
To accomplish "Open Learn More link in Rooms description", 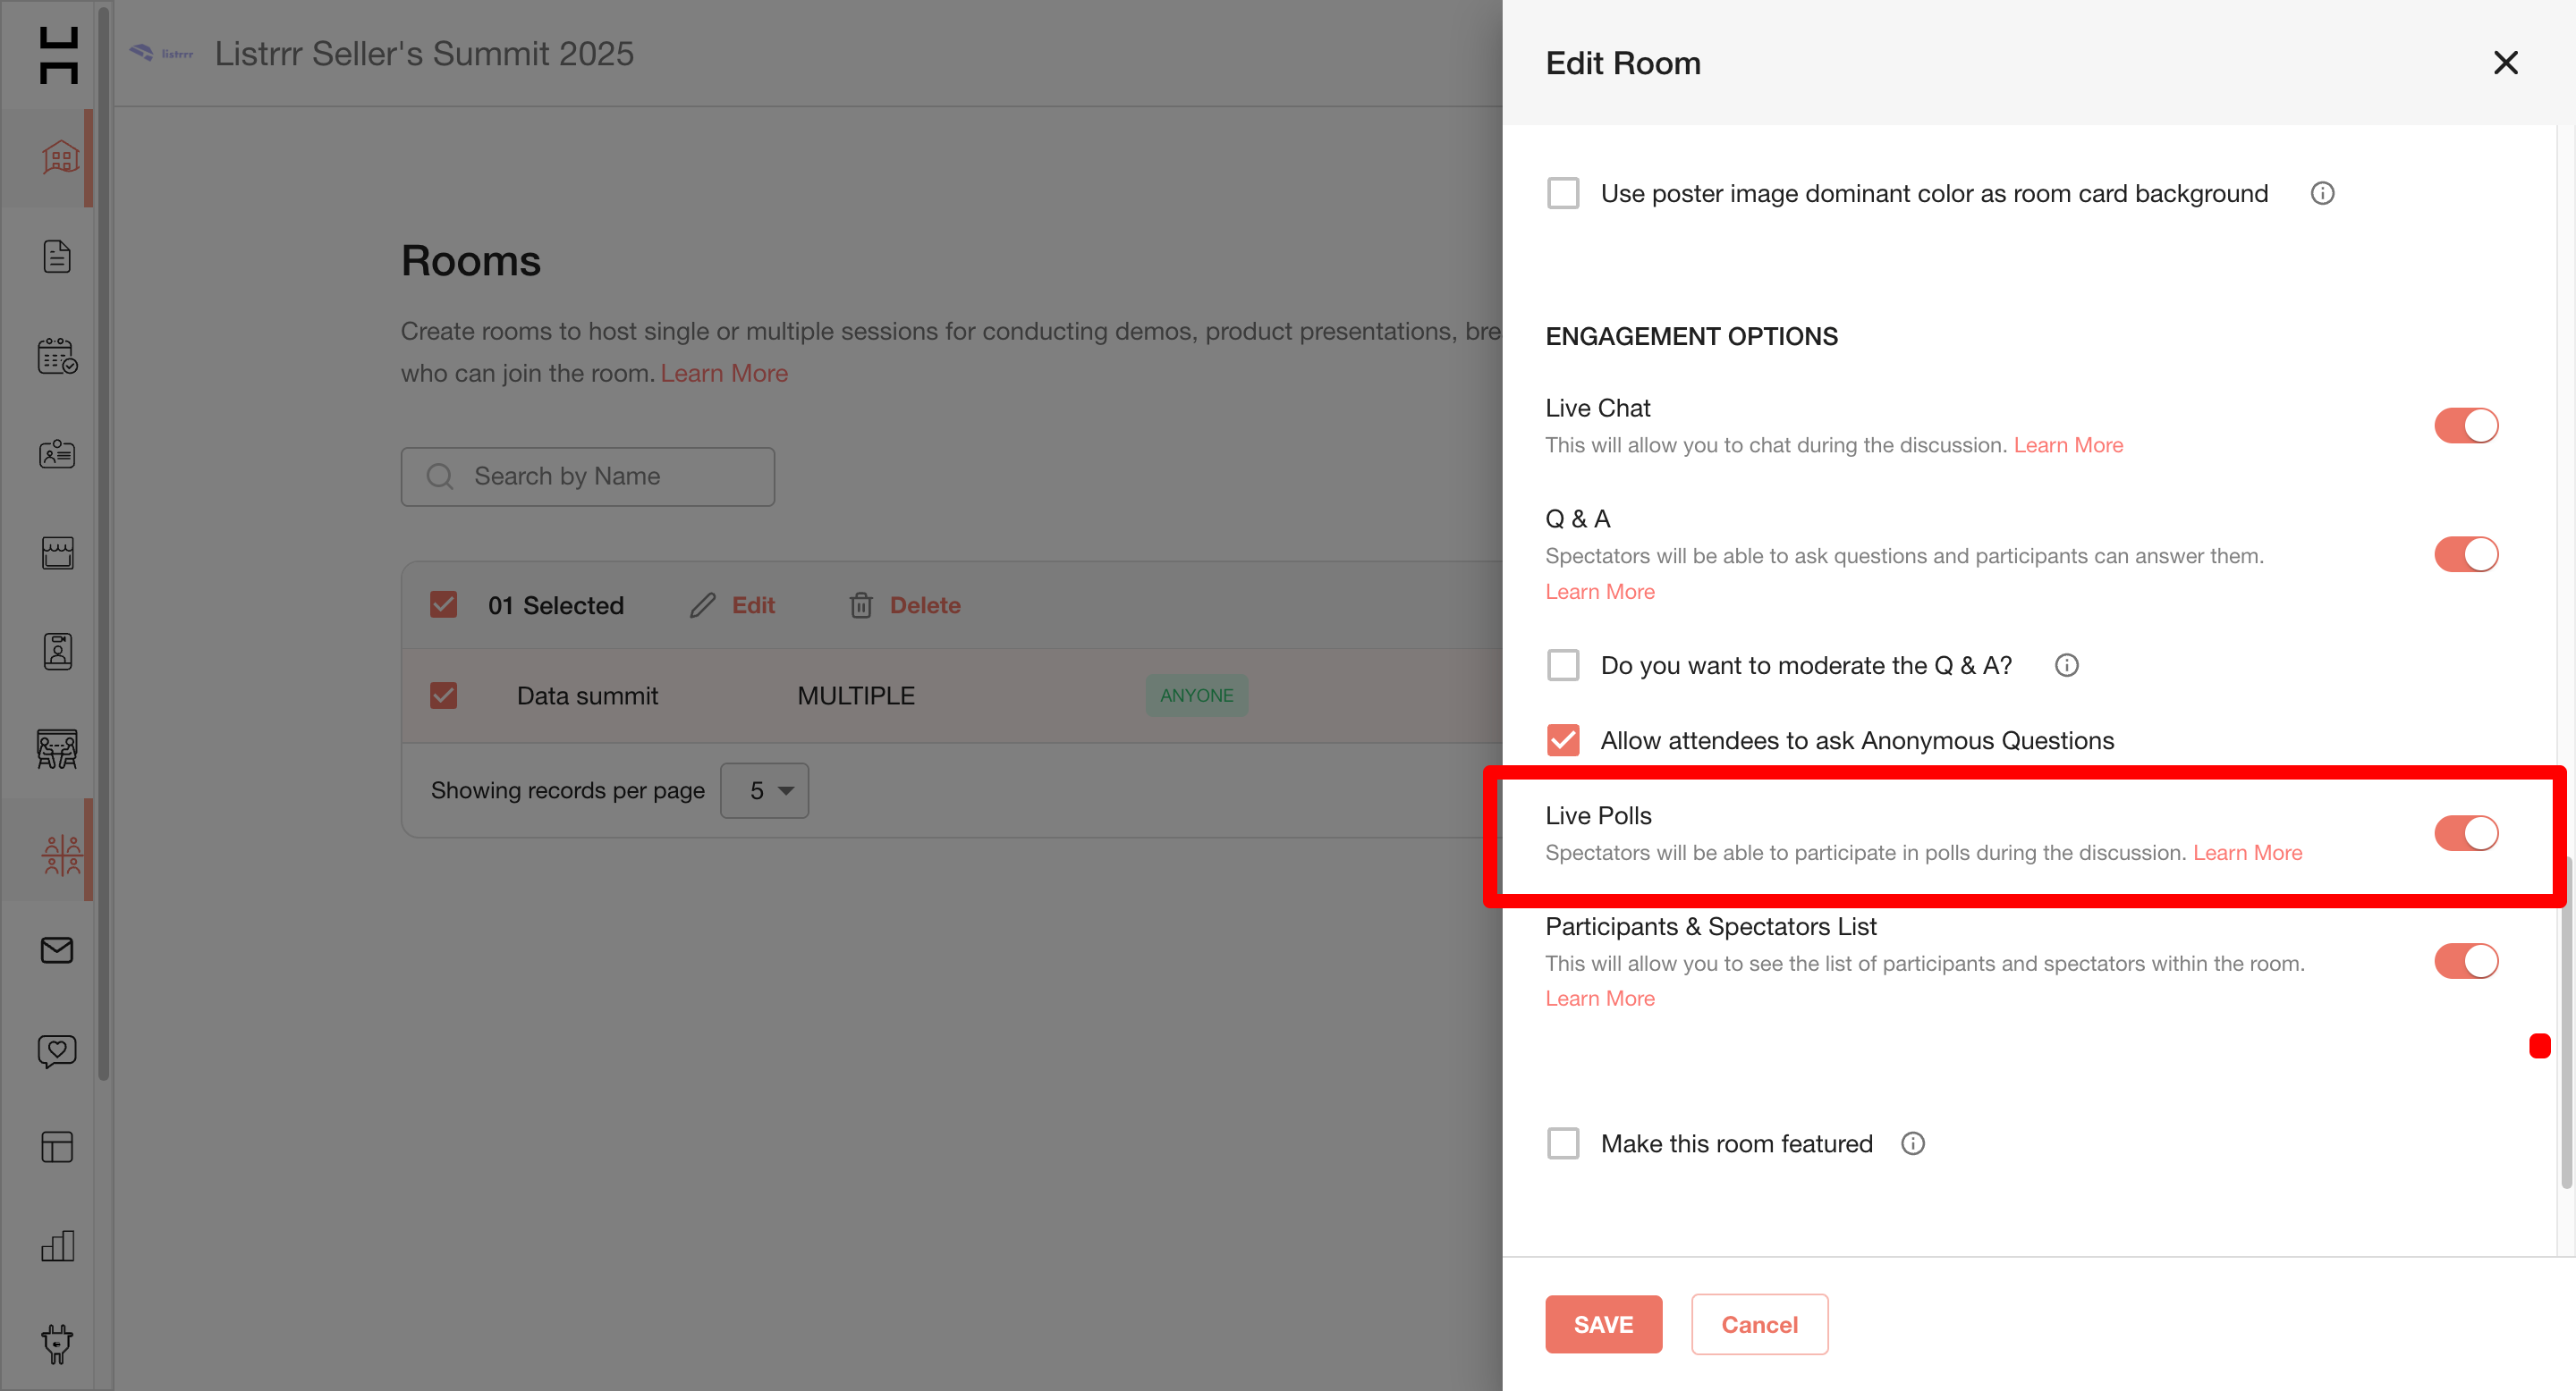I will (x=724, y=374).
